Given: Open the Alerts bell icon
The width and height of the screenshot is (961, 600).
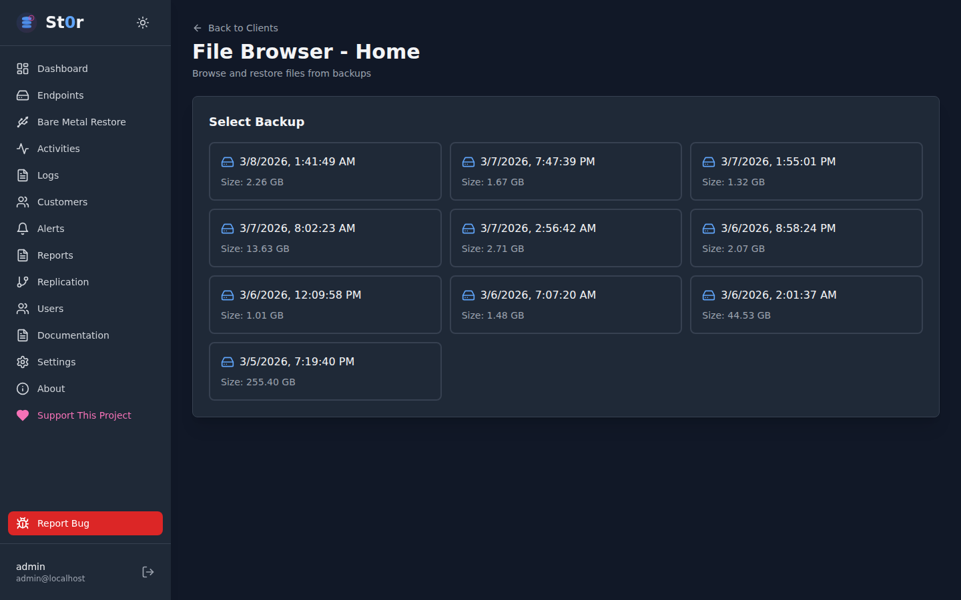Looking at the screenshot, I should point(22,228).
